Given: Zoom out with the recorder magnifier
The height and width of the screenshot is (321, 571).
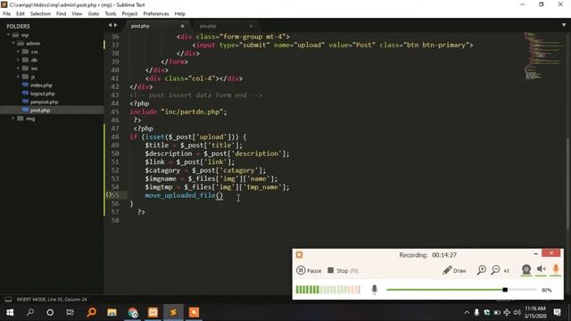Looking at the screenshot, I should 495,270.
